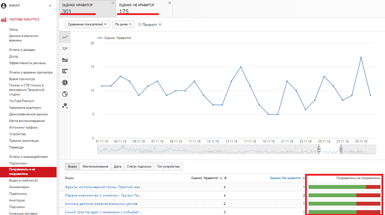The image size is (385, 215).
Task: Open video link Алина в детском развлекательном центре
Action: 101,204
